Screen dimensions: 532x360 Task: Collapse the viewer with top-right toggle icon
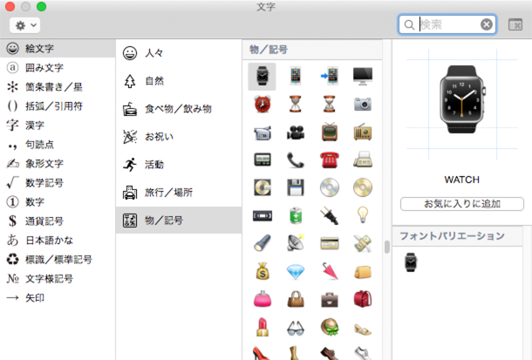click(515, 24)
